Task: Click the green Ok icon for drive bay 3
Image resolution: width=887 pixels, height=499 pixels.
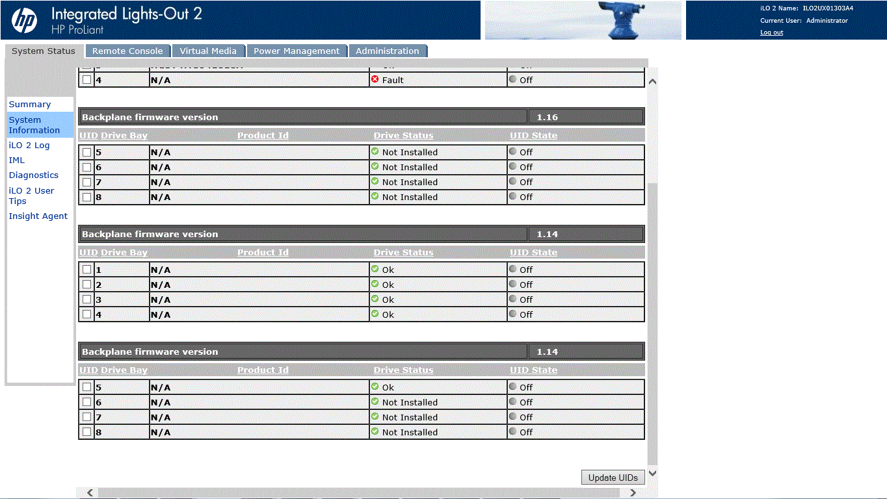Action: (375, 299)
